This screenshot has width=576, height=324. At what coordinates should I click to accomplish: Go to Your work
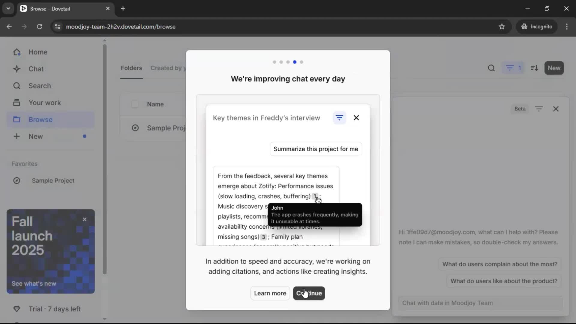click(x=44, y=103)
